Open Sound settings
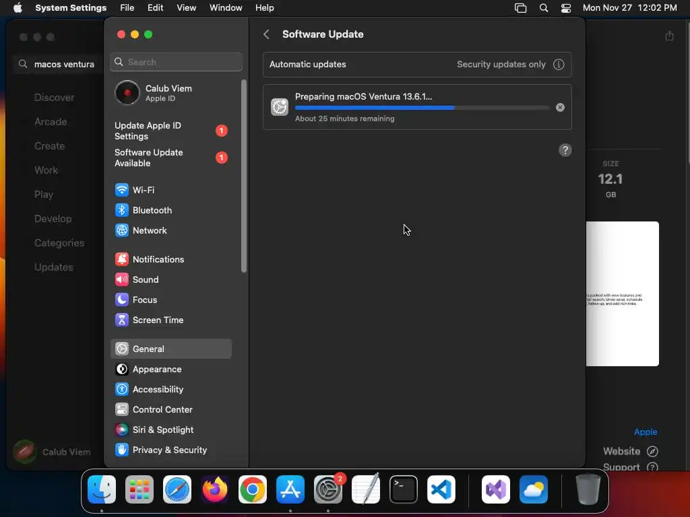This screenshot has height=517, width=690. (x=170, y=279)
